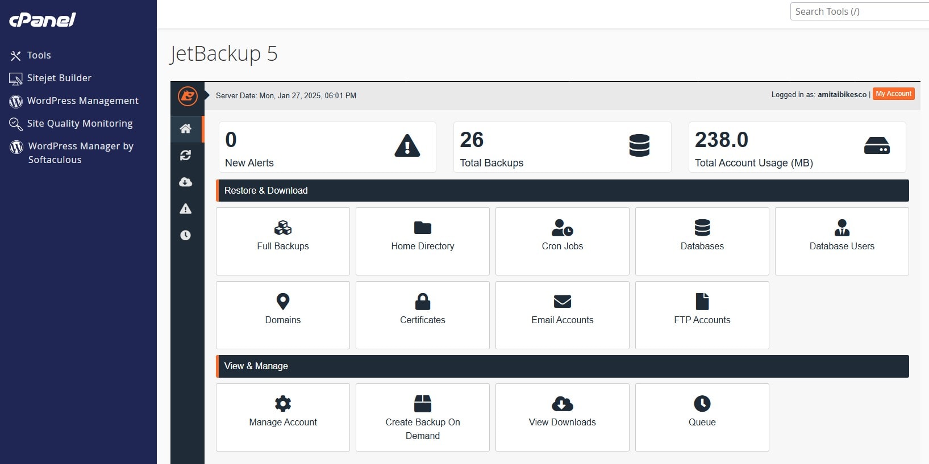Click the My Account button
The height and width of the screenshot is (464, 929).
click(x=894, y=94)
